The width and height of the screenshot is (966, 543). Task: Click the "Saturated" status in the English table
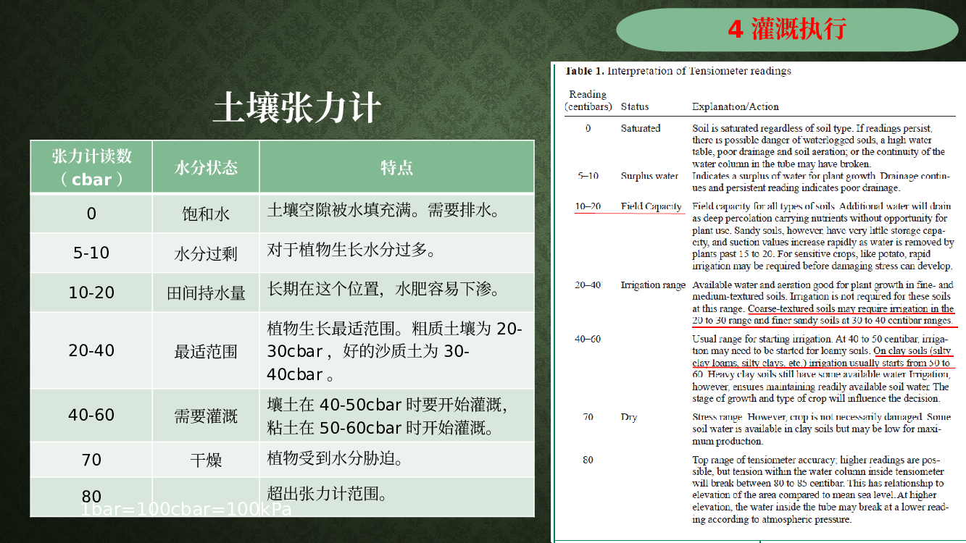click(x=641, y=128)
